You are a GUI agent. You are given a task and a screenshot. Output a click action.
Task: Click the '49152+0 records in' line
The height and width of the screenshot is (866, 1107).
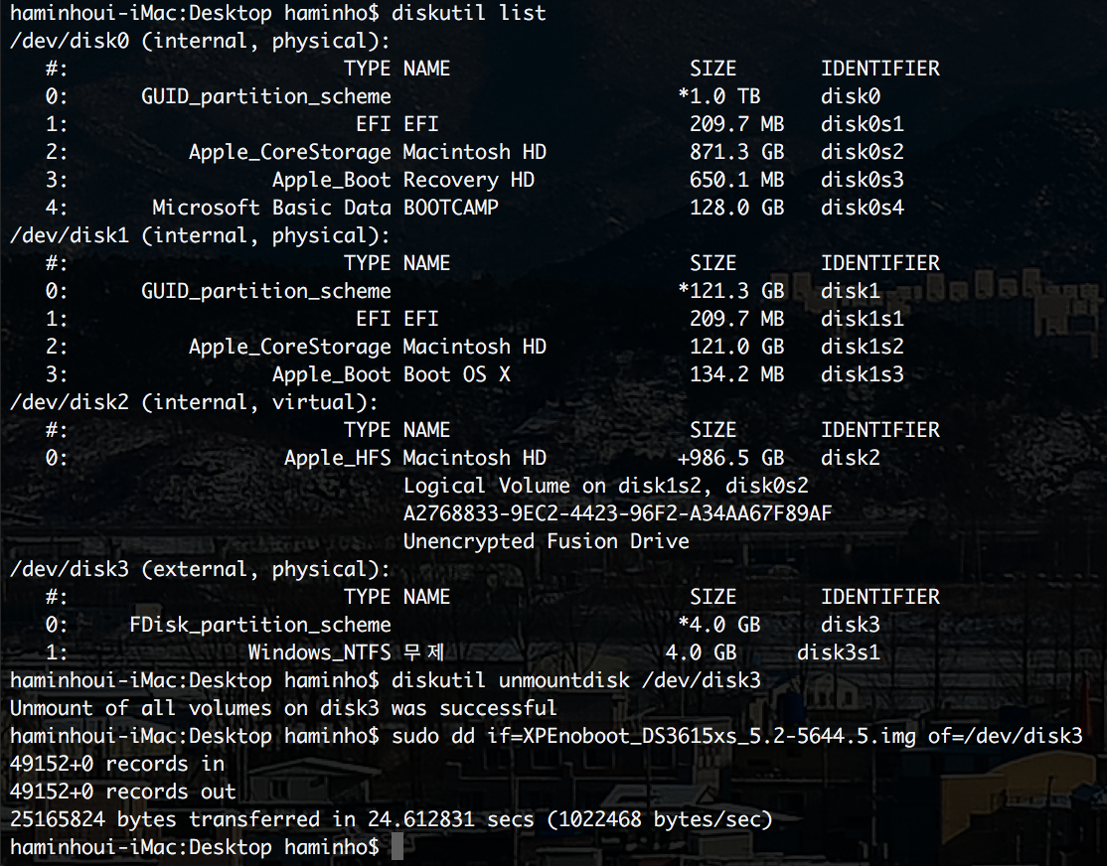(117, 764)
